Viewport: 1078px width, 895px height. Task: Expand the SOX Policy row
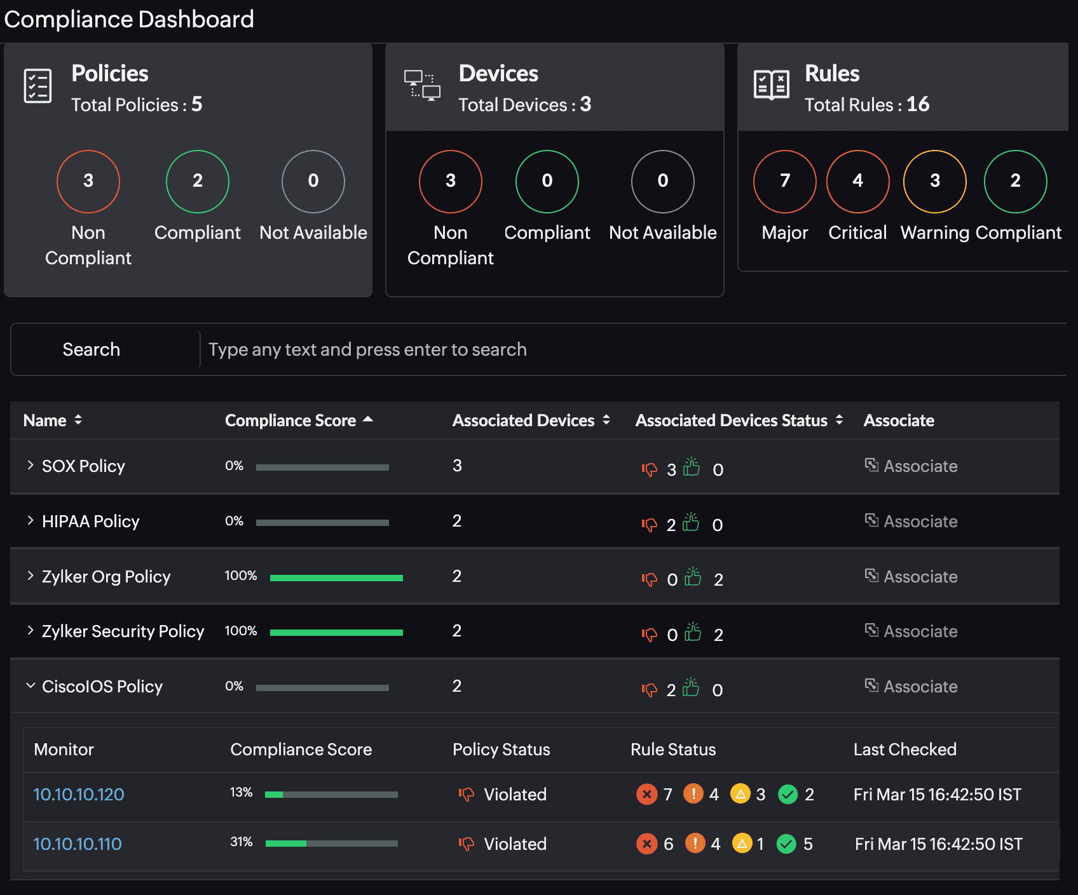point(29,466)
